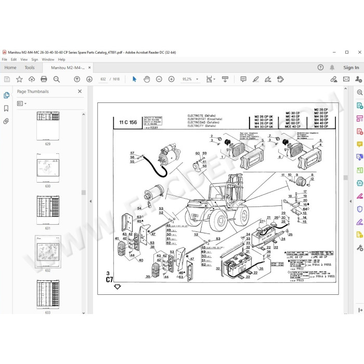Image resolution: width=364 pixels, height=364 pixels.
Task: Open the Window menu
Action: [48, 59]
